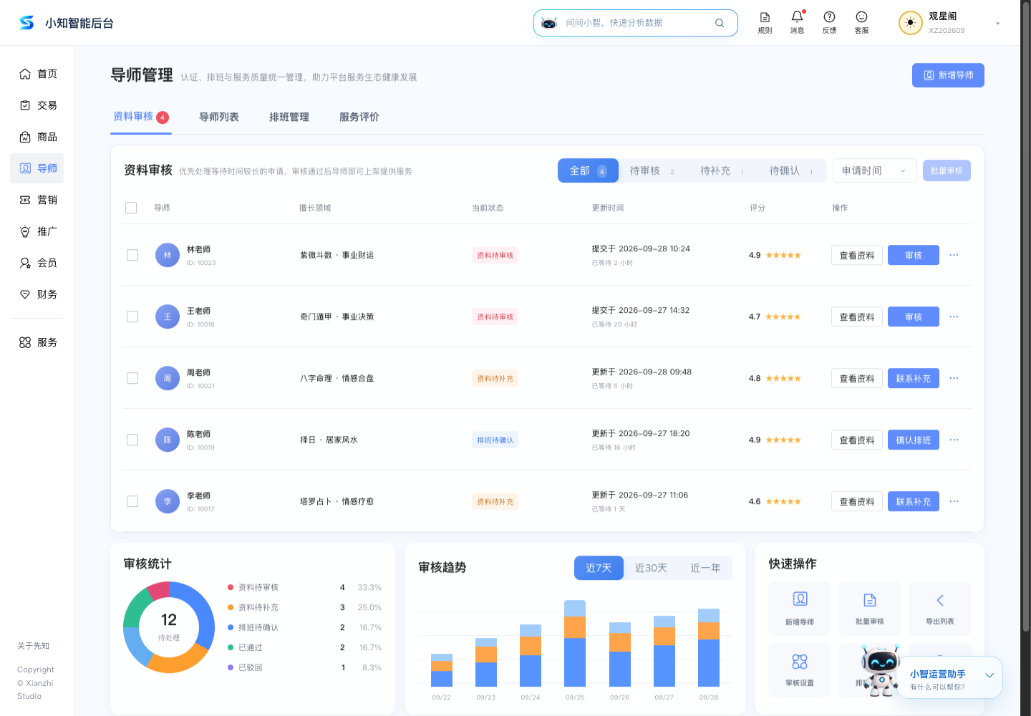1031x716 pixels.
Task: Click 导出列表 quick action tile
Action: [x=940, y=609]
